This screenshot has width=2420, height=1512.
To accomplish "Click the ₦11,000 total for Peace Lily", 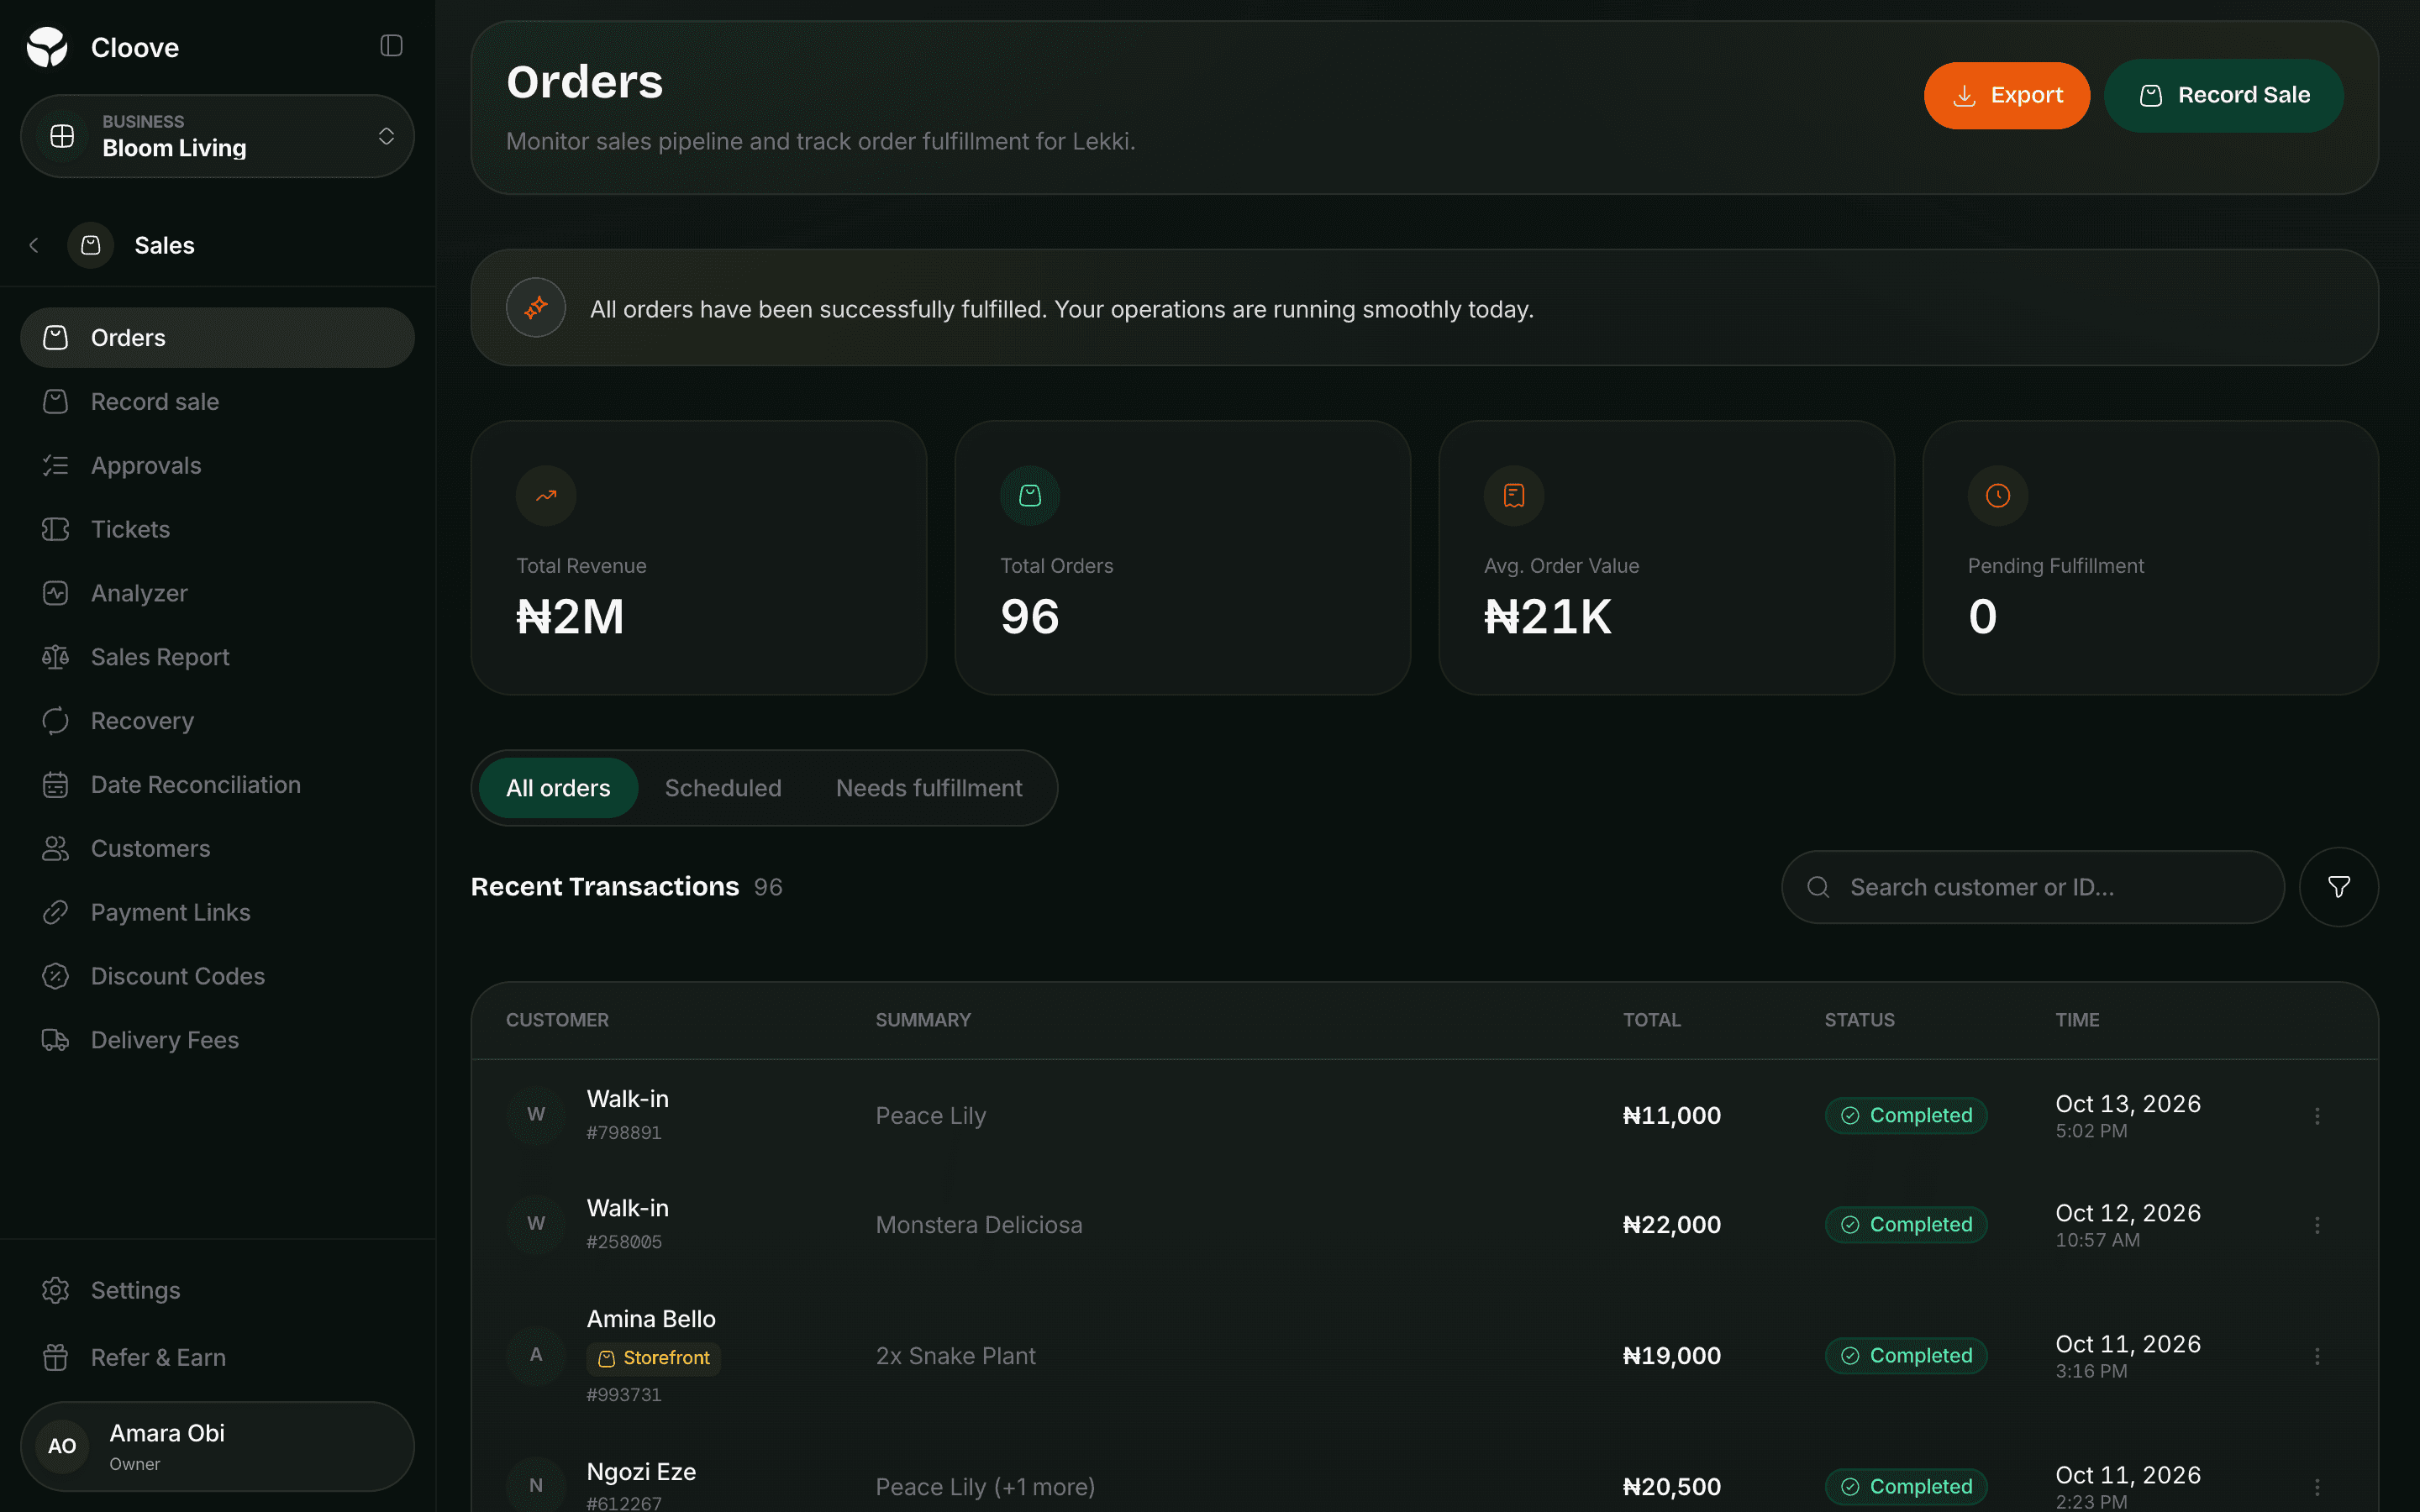I will click(1671, 1116).
